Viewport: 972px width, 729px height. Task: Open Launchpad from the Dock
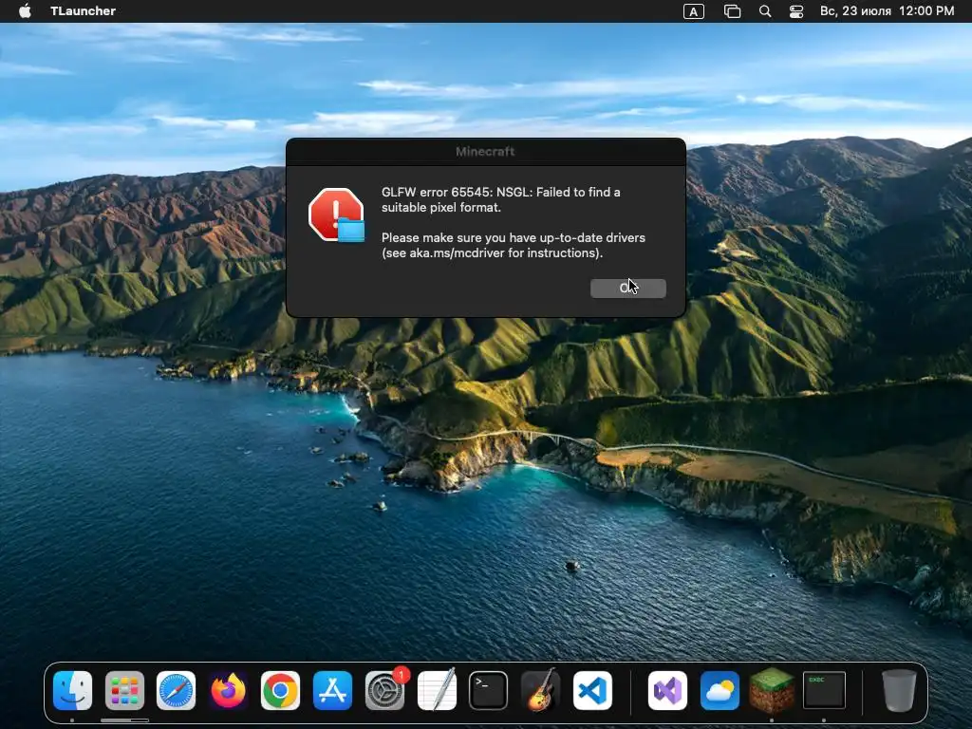coord(124,690)
